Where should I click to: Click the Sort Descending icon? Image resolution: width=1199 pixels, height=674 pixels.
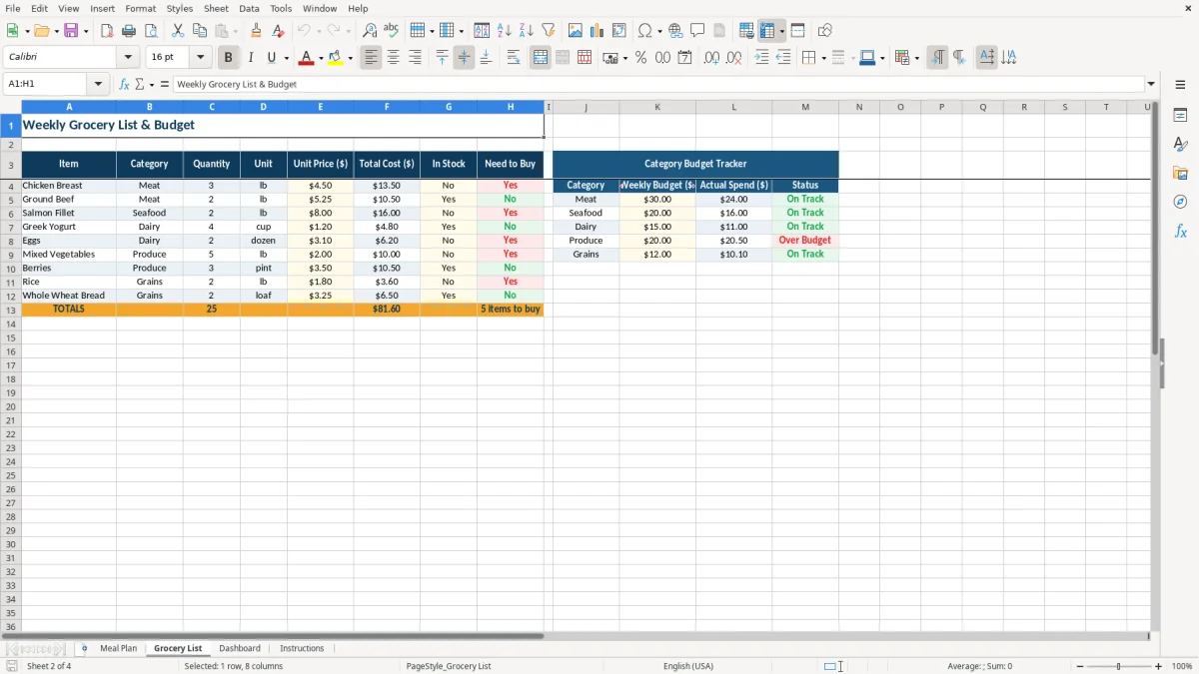526,31
